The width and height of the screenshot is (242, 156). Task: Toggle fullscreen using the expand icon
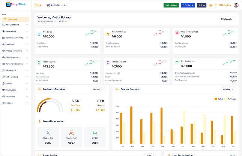click(x=216, y=5)
